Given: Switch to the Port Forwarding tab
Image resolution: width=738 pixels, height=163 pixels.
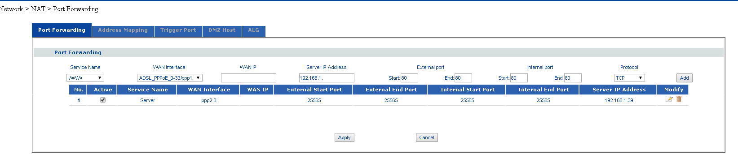Looking at the screenshot, I should [62, 30].
